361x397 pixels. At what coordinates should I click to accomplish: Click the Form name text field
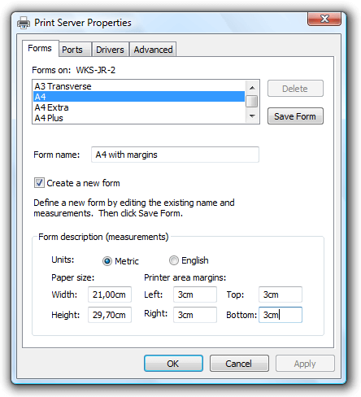(x=175, y=155)
